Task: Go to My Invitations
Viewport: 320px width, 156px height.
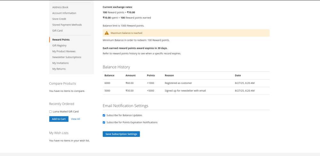Action: click(x=60, y=63)
